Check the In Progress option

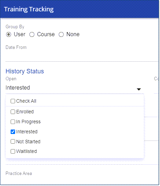pyautogui.click(x=13, y=122)
